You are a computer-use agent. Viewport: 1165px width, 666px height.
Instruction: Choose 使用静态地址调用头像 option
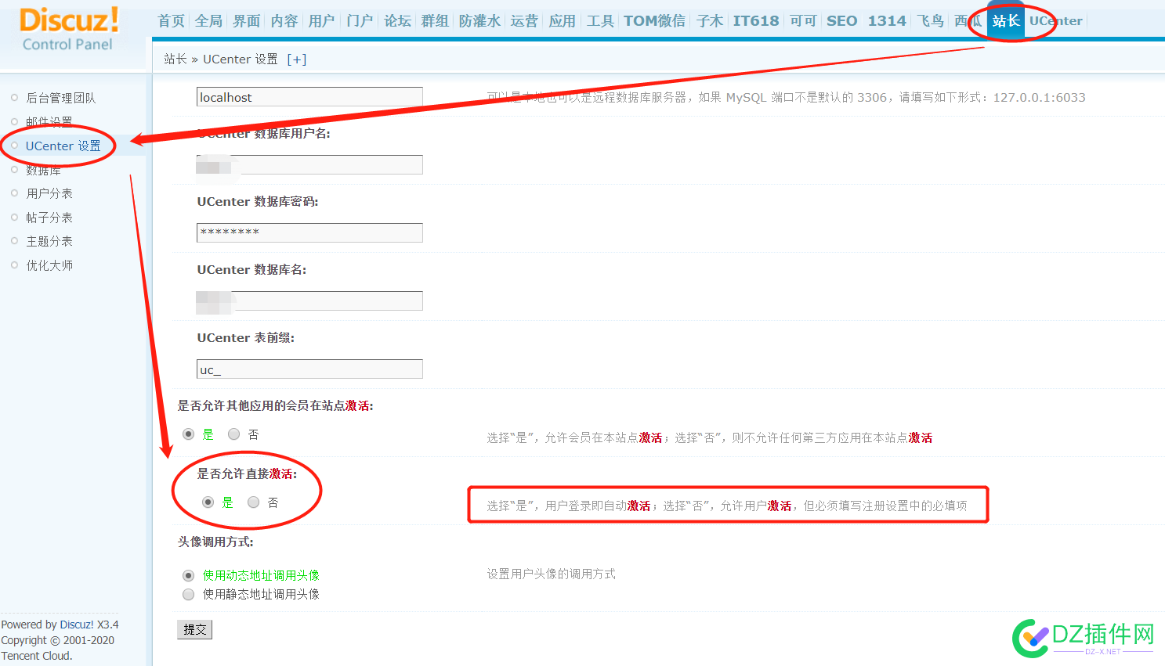pos(188,595)
